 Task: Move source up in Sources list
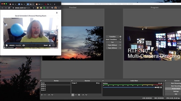pos(83,95)
